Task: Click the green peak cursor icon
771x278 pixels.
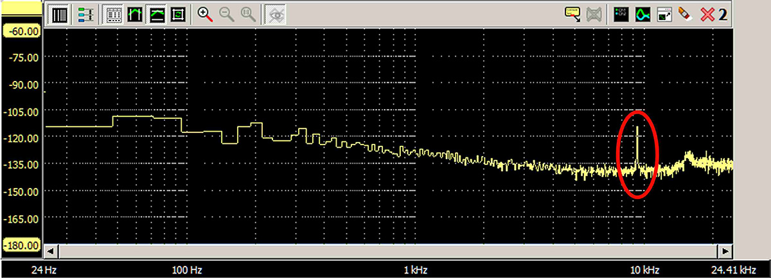Action: 135,14
